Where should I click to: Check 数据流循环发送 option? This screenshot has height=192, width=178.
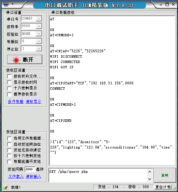9,162
